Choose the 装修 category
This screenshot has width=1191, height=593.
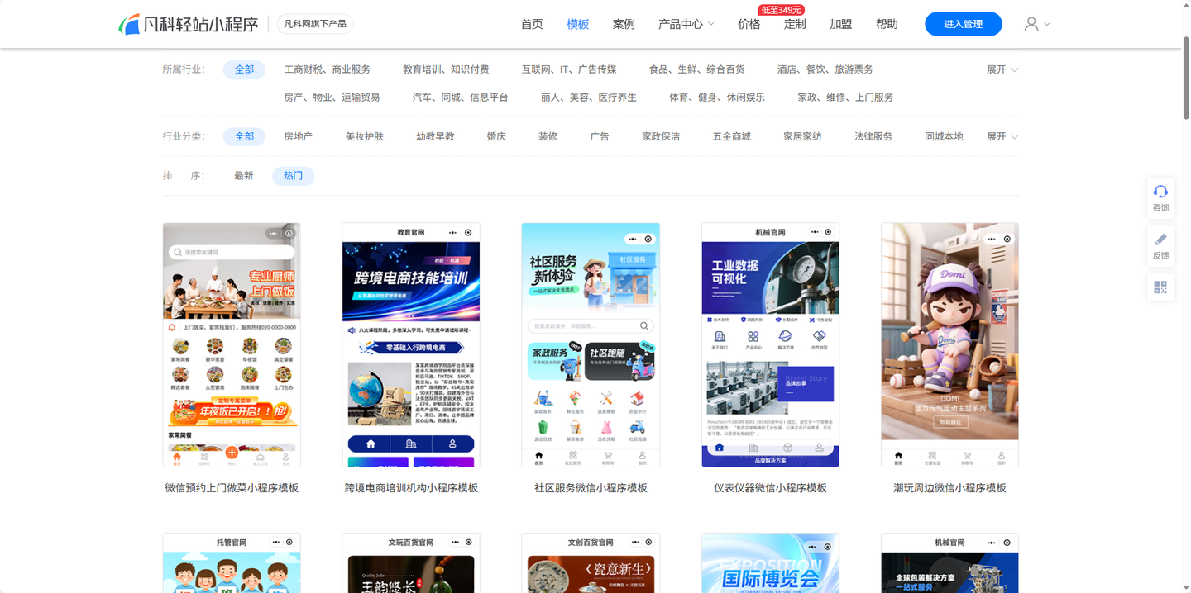pyautogui.click(x=548, y=136)
